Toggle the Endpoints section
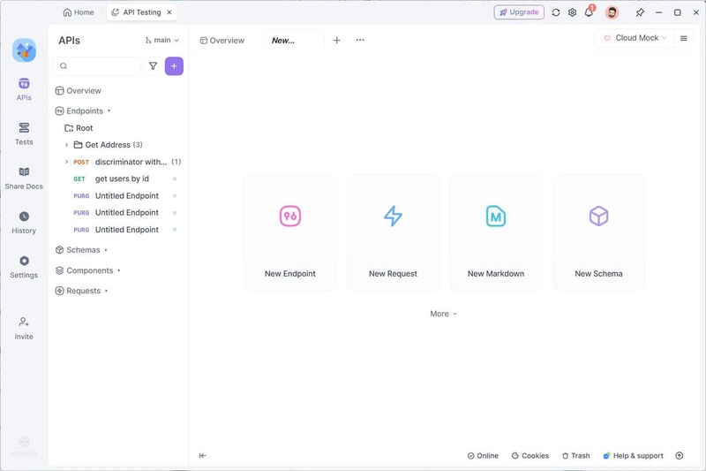This screenshot has height=471, width=706. coord(83,110)
